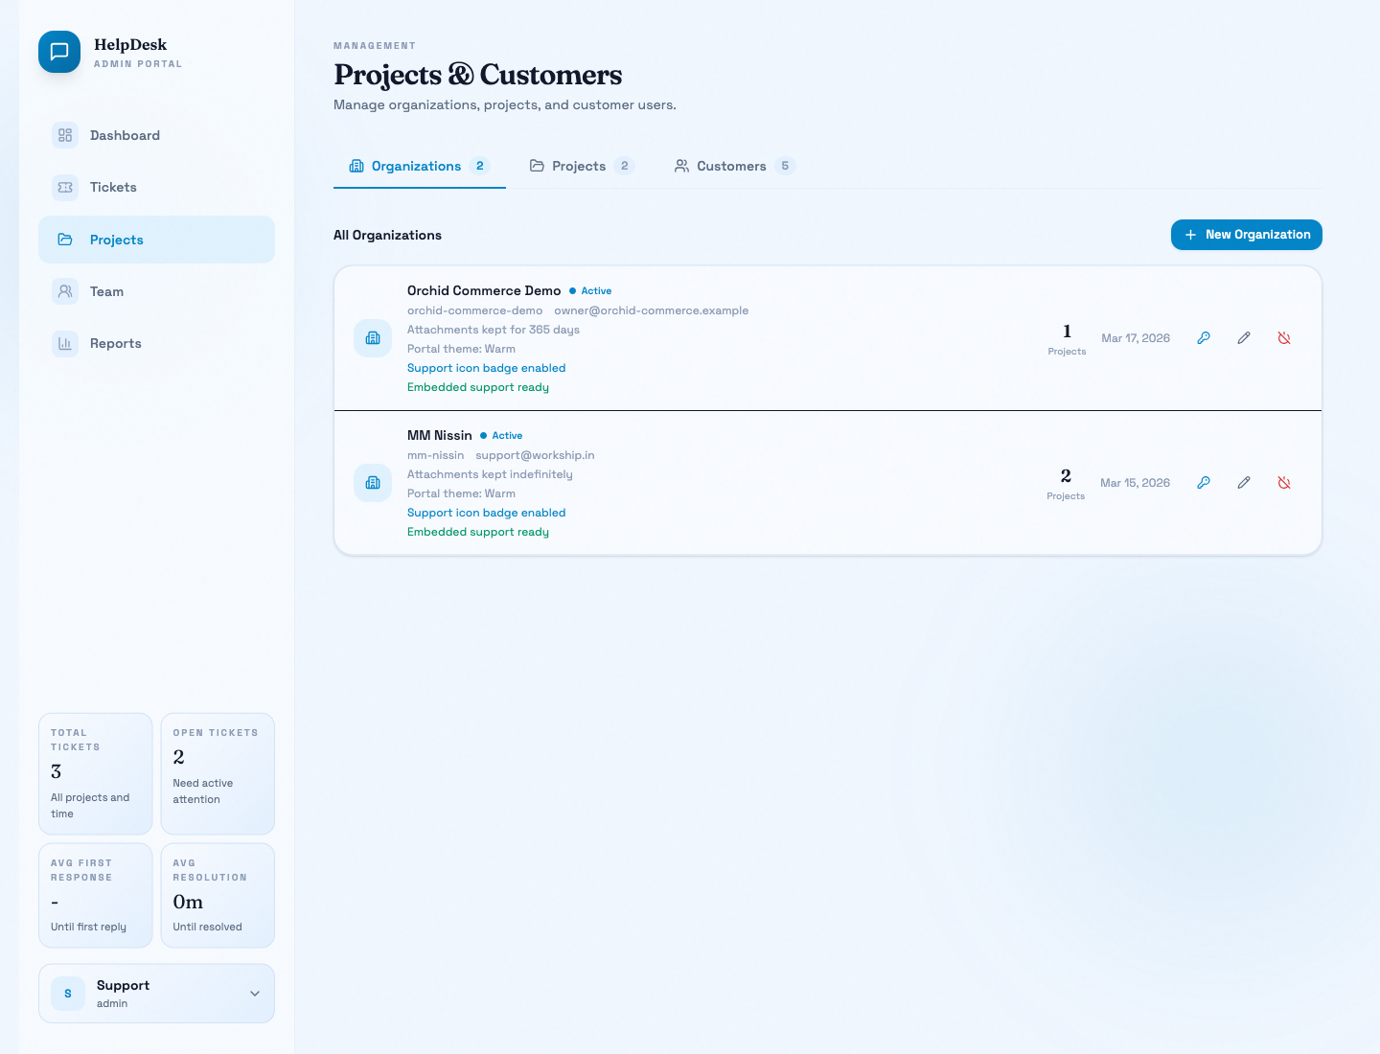This screenshot has height=1054, width=1380.
Task: Edit MM Nissin using the pencil icon
Action: [1244, 483]
